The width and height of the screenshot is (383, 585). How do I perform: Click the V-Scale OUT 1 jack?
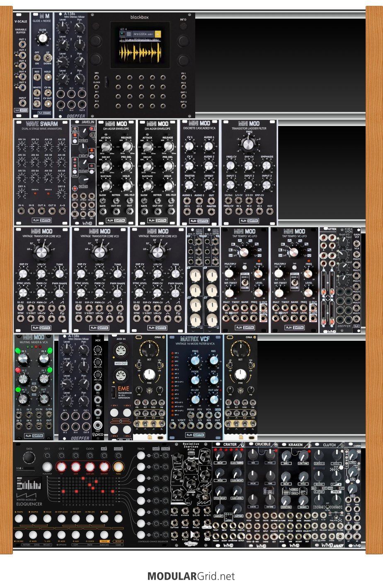pyautogui.click(x=22, y=44)
